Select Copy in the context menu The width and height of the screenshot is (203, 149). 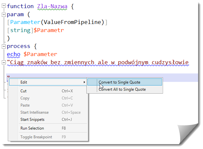25,98
